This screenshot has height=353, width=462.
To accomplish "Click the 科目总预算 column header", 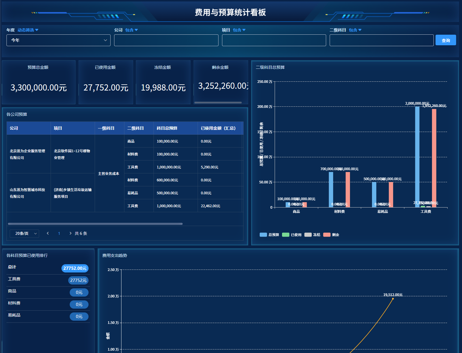I will coord(167,128).
